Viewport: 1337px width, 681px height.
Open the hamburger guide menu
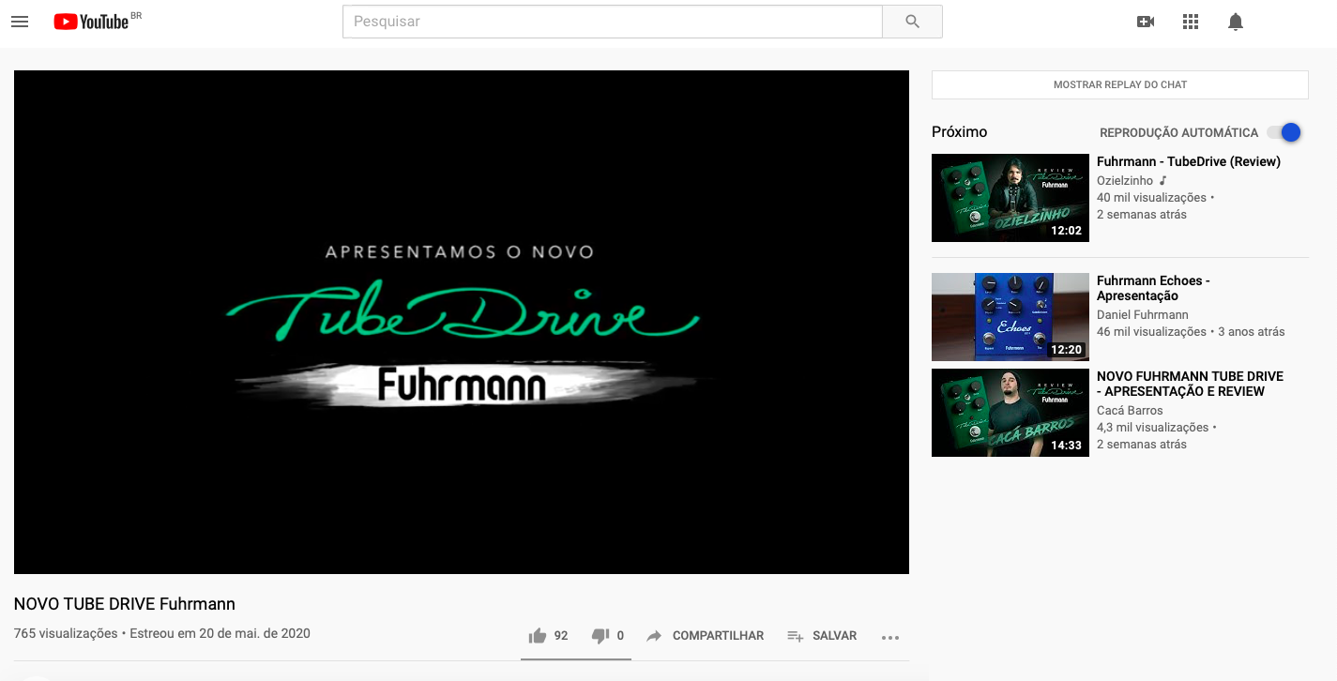coord(20,22)
